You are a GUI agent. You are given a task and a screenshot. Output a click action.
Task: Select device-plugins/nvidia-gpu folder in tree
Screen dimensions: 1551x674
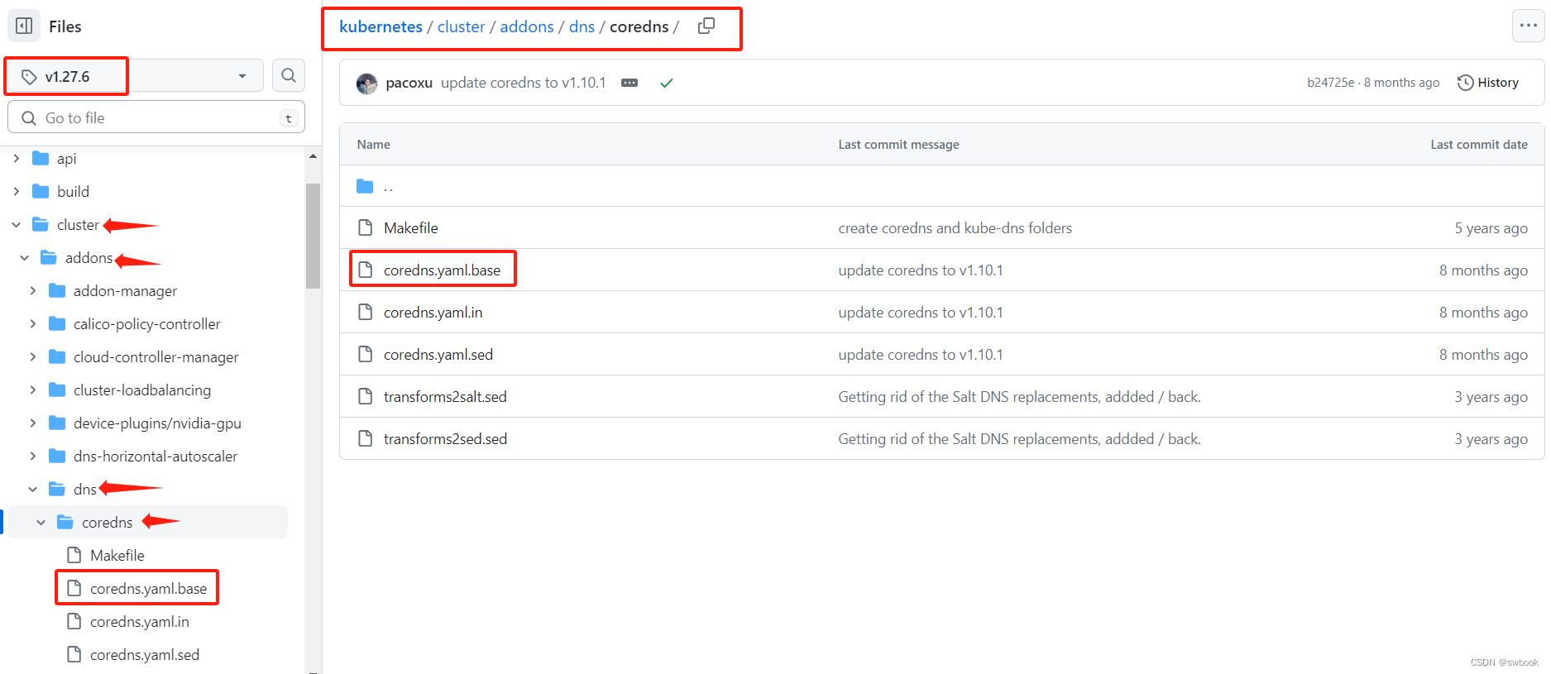157,423
